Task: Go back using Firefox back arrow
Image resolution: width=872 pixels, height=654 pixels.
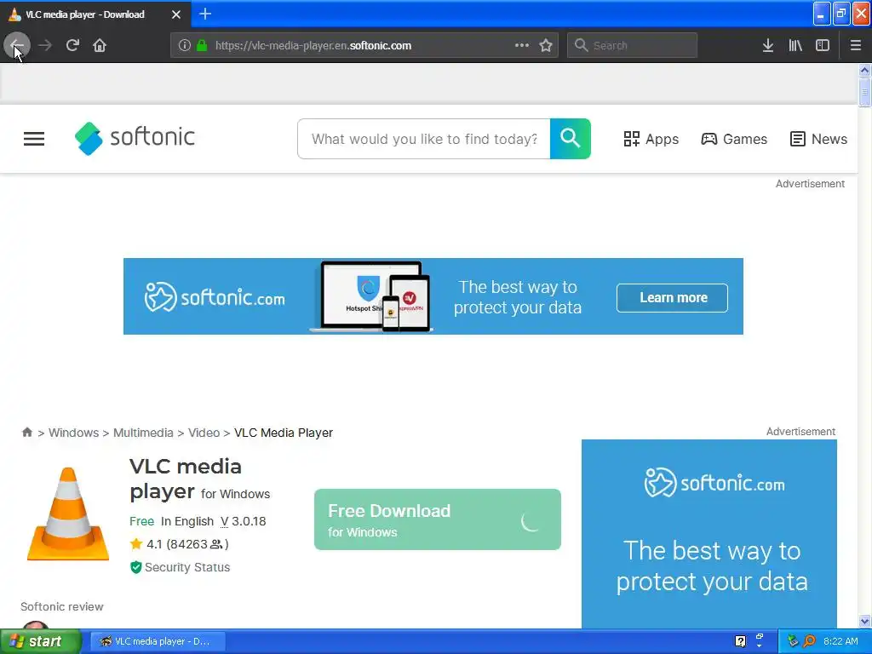Action: coord(17,45)
